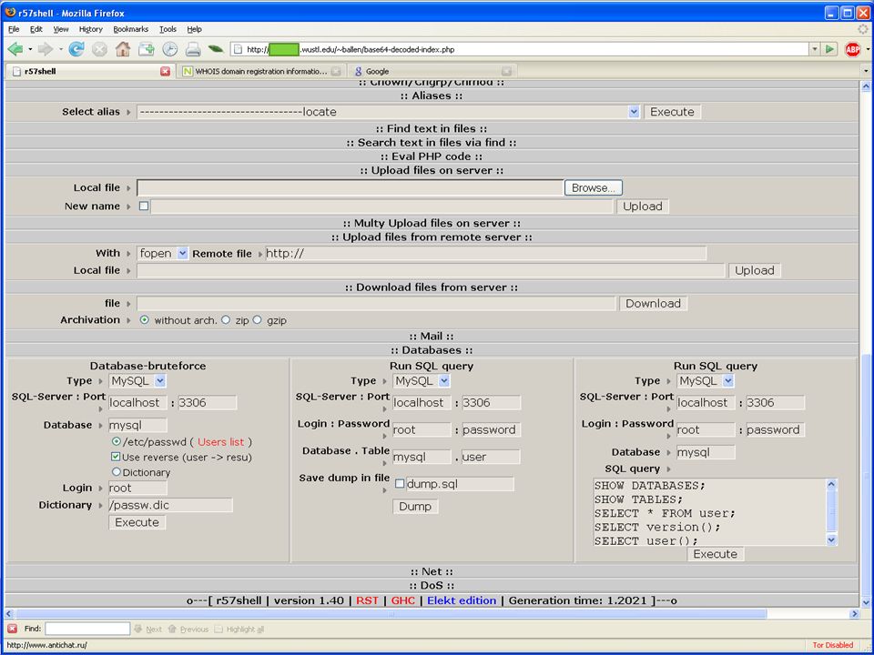The width and height of the screenshot is (874, 655).
Task: Open the Adblock Plus dropdown arrow
Action: point(868,49)
